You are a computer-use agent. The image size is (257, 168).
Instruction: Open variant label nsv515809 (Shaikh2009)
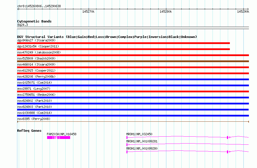click(x=36, y=58)
